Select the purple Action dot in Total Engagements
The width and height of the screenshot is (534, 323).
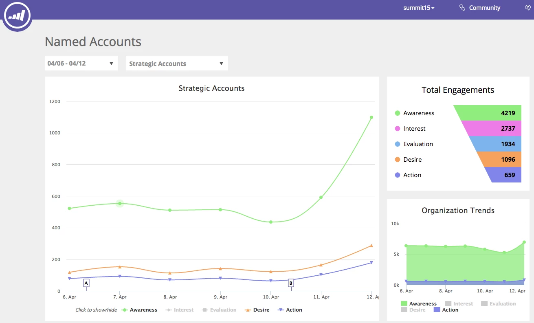398,175
